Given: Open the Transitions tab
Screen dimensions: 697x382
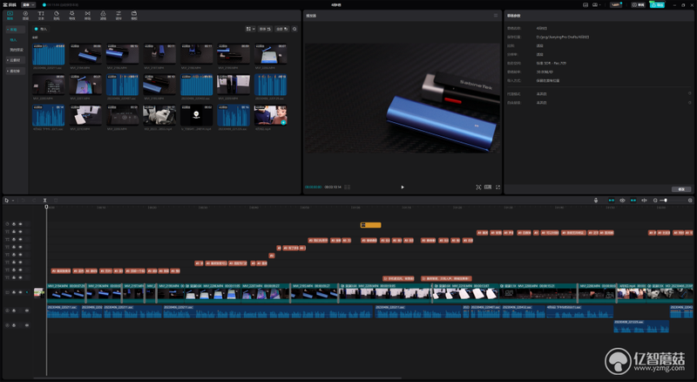Looking at the screenshot, I should (x=88, y=15).
